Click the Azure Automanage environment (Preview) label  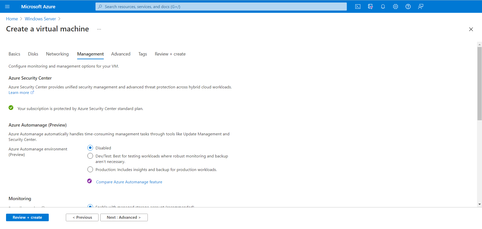click(38, 152)
